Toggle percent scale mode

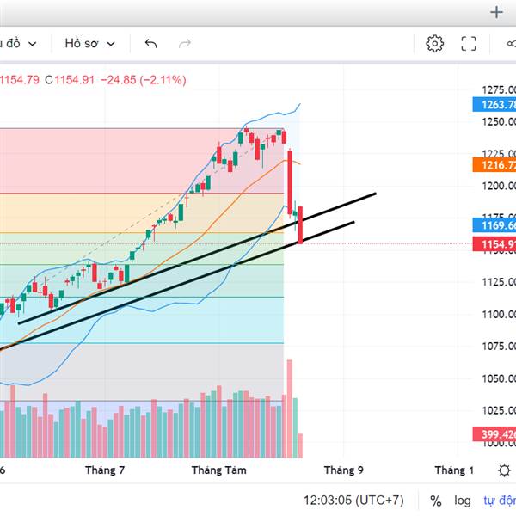click(x=436, y=500)
